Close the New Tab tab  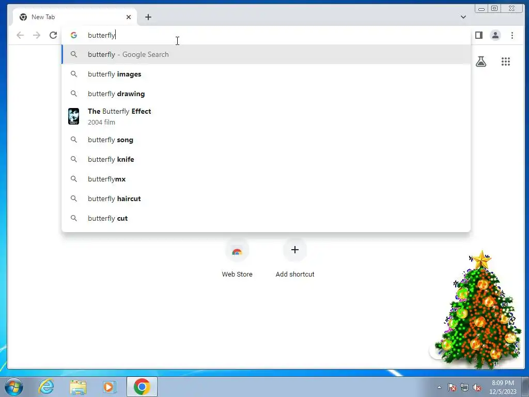[x=129, y=17]
